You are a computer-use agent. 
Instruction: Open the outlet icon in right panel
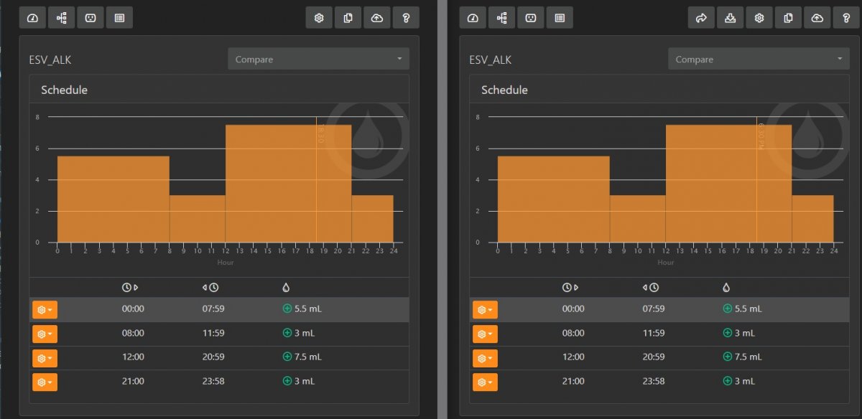[530, 18]
